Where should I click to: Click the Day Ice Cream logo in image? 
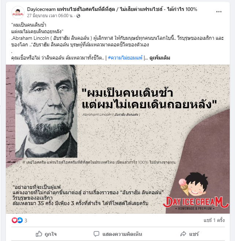coord(196,192)
